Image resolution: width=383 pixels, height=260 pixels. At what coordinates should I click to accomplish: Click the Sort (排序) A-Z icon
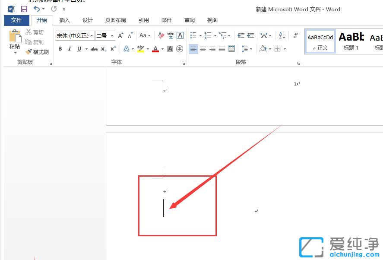click(x=281, y=35)
